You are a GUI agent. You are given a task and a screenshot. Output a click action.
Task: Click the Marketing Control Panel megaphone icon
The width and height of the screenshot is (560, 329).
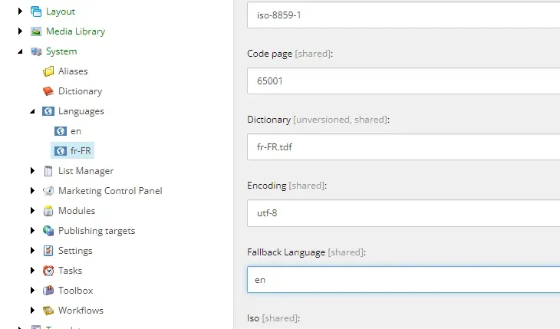48,191
